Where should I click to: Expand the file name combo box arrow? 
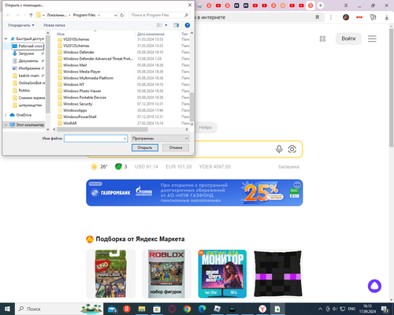click(x=125, y=139)
